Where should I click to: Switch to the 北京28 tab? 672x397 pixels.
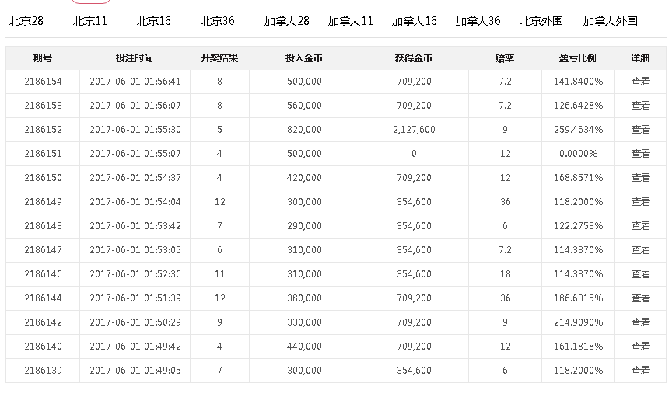click(x=26, y=21)
